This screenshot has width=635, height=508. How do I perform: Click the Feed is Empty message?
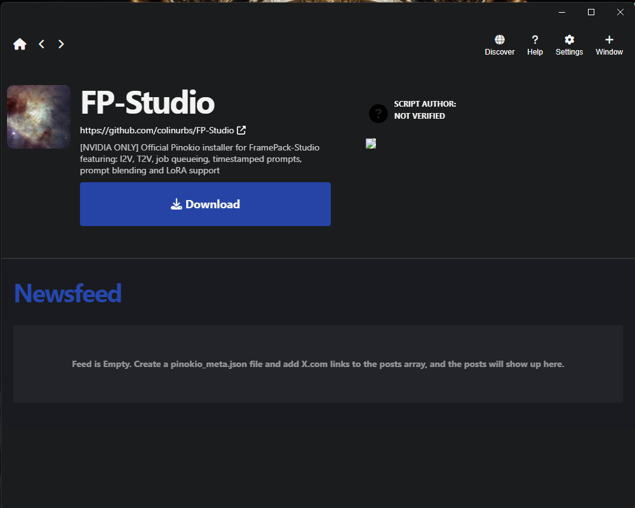coord(318,364)
